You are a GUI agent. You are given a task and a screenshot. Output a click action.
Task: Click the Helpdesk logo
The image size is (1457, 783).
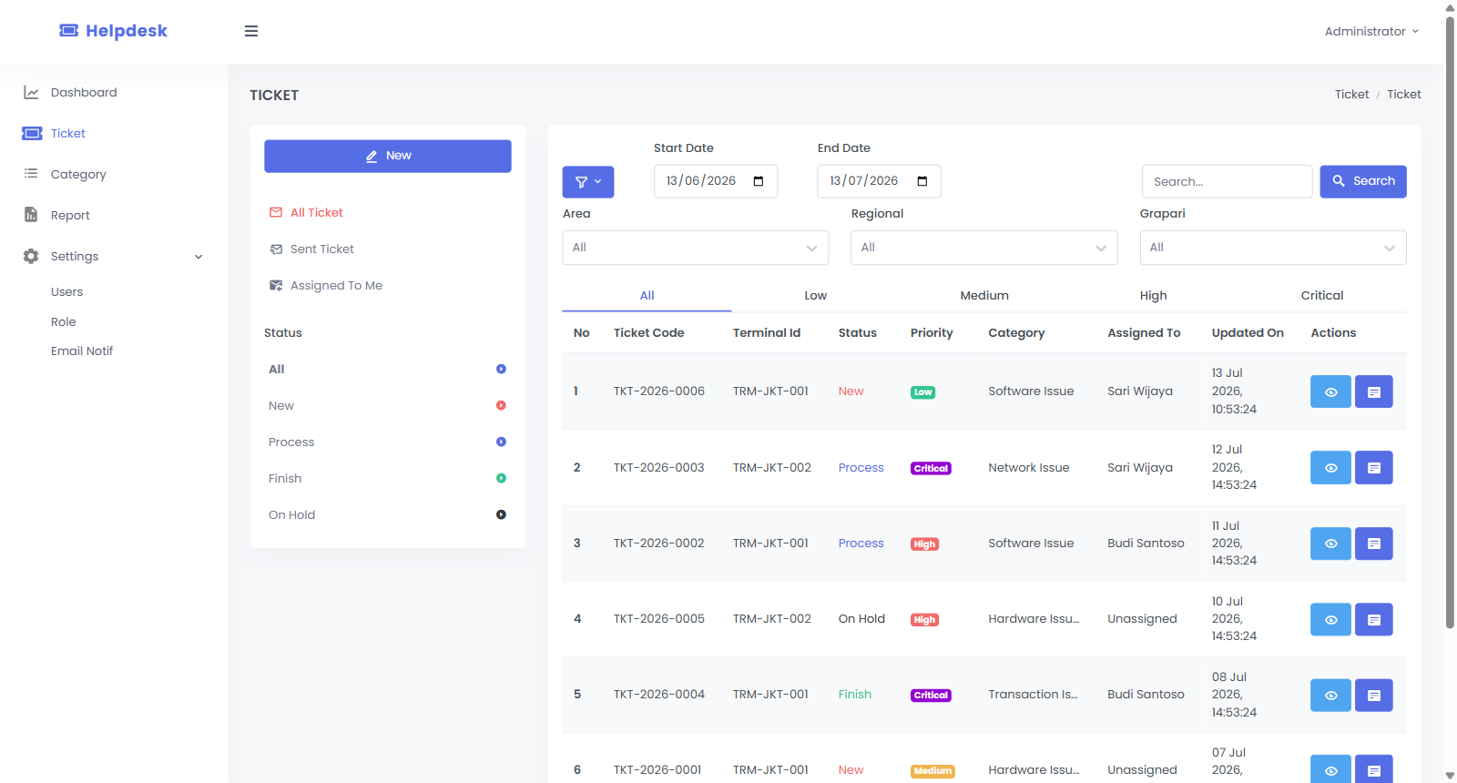pyautogui.click(x=114, y=31)
